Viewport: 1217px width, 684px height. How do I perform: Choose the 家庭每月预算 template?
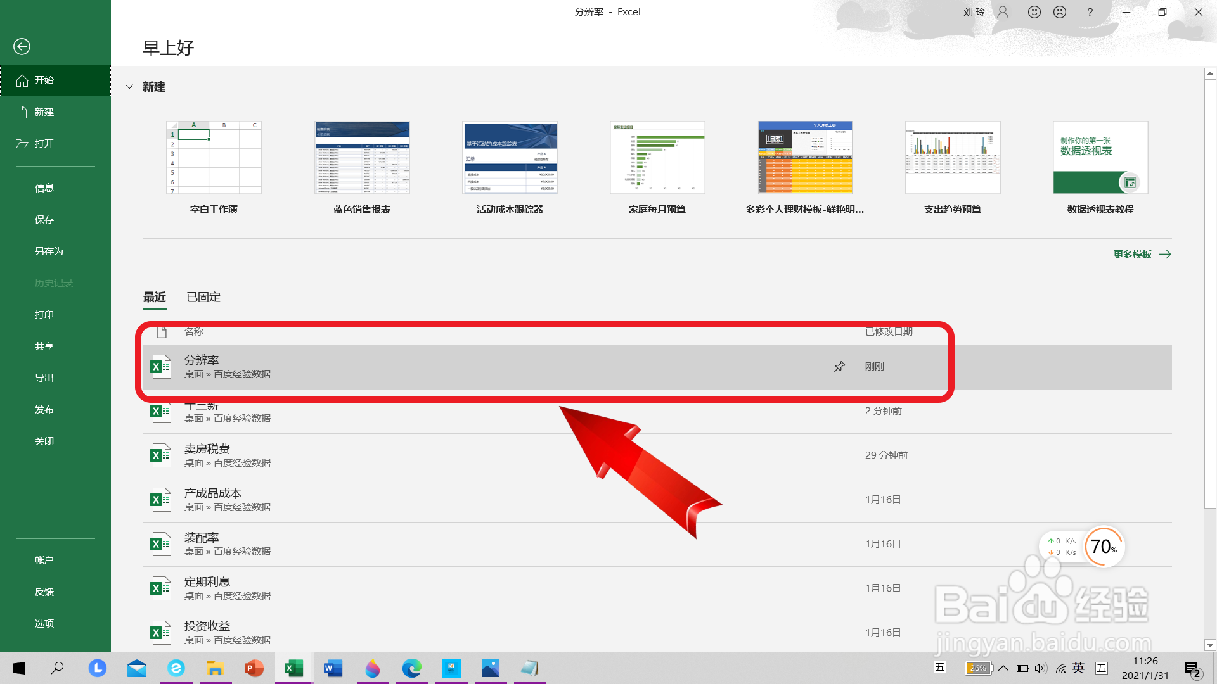(657, 158)
